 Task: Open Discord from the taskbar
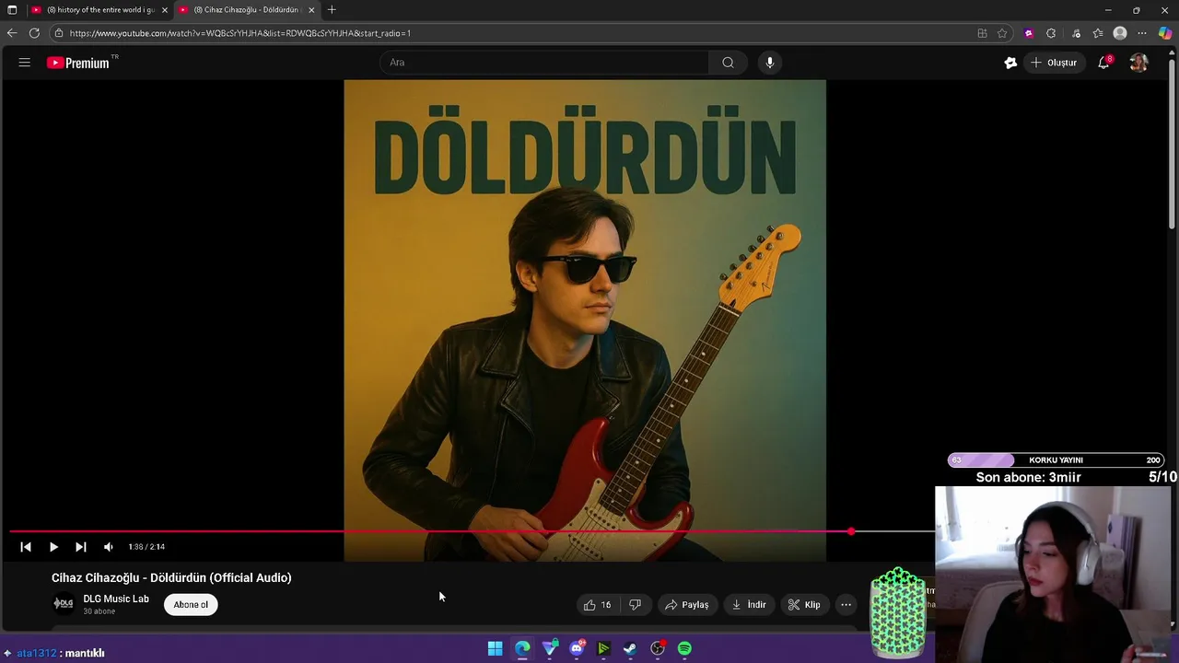click(x=577, y=648)
